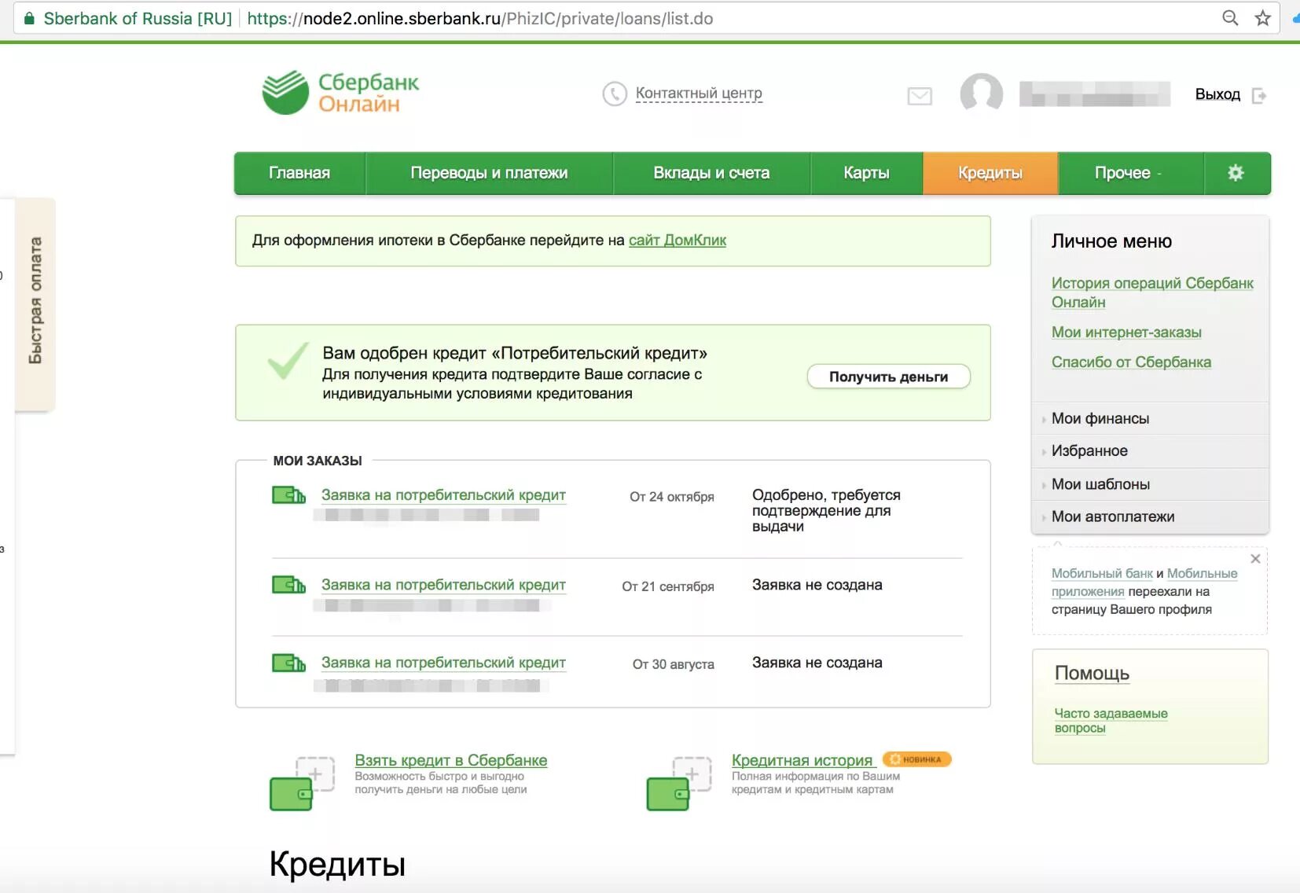Click the date text От 21 сентября

click(x=668, y=586)
